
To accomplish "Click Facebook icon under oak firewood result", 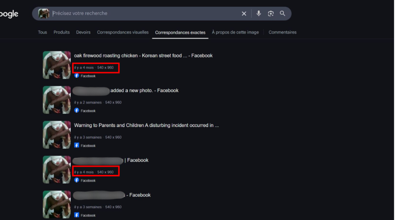I will (76, 76).
